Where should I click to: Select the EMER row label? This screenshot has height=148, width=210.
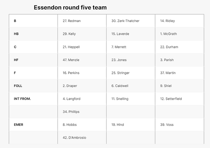(x=19, y=125)
